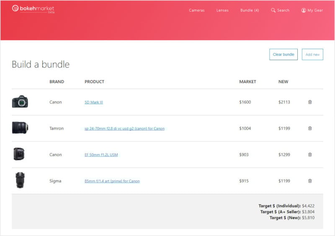335x236 pixels.
Task: Click the bokehmarket logo
Action: click(33, 9)
